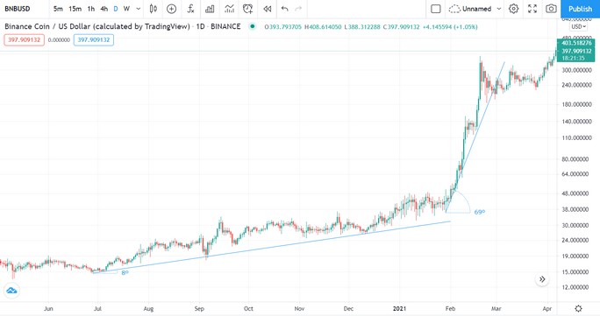This screenshot has width=600, height=316.
Task: Create an alert with the alarm clock icon
Action: 248,9
